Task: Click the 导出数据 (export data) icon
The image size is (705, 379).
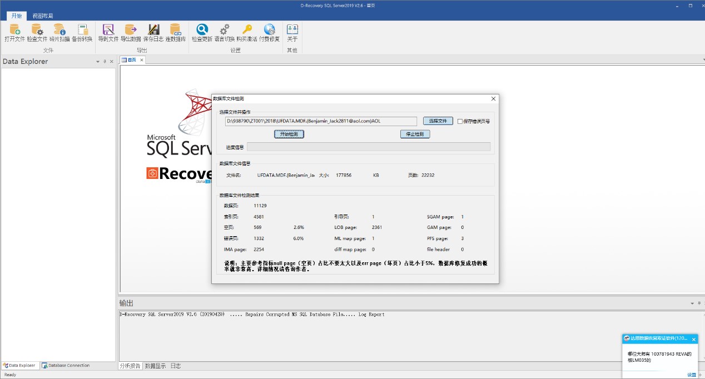Action: click(131, 33)
